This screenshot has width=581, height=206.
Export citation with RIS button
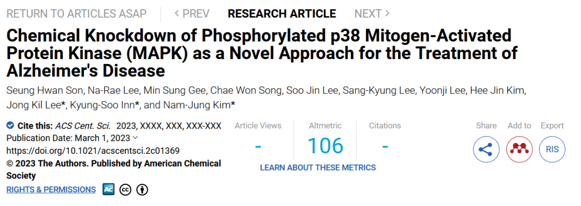pyautogui.click(x=552, y=150)
